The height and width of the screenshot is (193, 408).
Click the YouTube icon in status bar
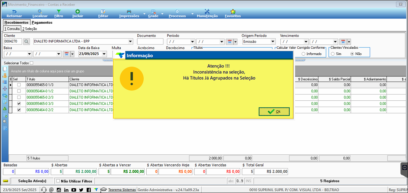click(x=74, y=190)
